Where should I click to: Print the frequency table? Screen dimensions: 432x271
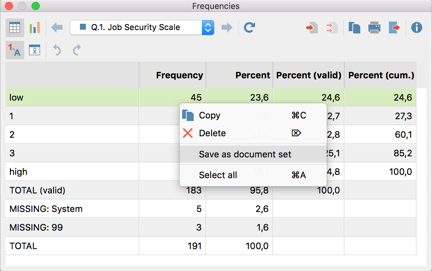tap(374, 28)
